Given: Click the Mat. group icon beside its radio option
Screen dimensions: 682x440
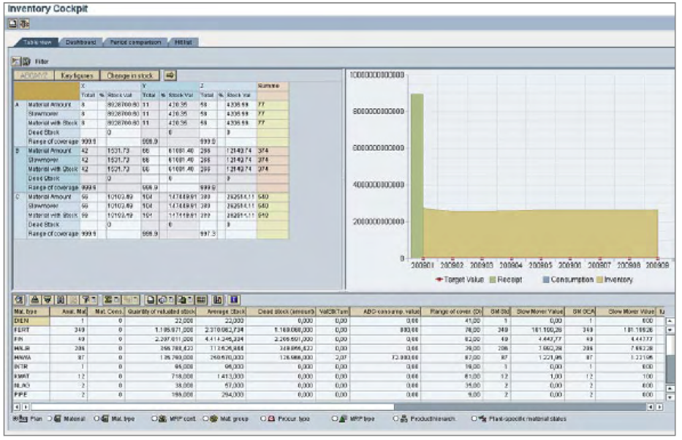Looking at the screenshot, I should pos(213,419).
